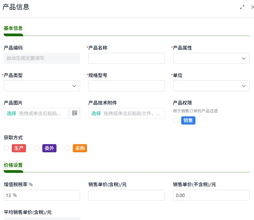Viewport: 254px width, 220px height.
Task: Click the 销售单价(含税)/元 input box
Action: tap(127, 195)
